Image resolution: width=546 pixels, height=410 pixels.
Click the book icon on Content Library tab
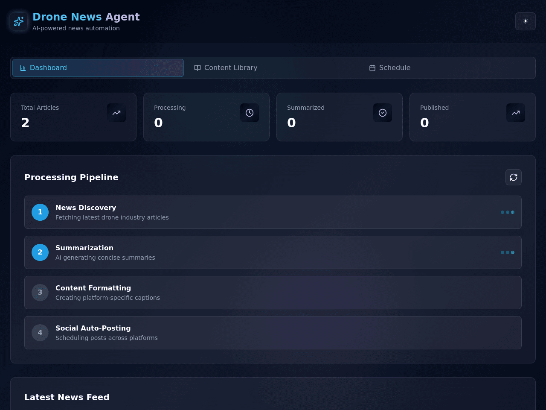pos(197,68)
